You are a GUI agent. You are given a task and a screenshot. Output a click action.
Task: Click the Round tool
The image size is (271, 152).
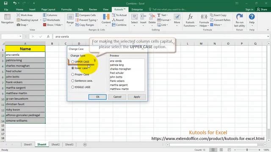coord(118,20)
